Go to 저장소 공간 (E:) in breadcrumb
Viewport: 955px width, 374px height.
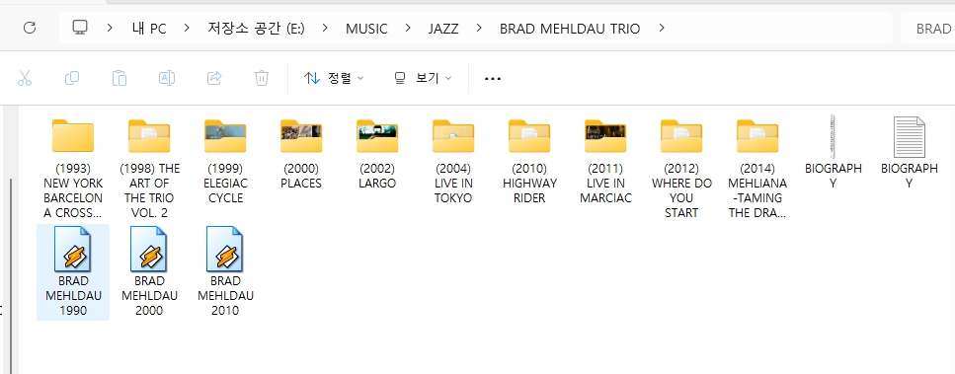[256, 29]
